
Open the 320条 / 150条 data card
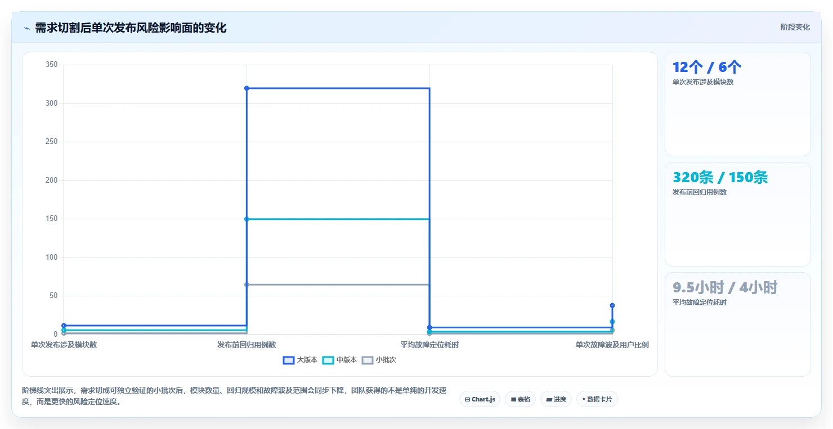click(737, 214)
